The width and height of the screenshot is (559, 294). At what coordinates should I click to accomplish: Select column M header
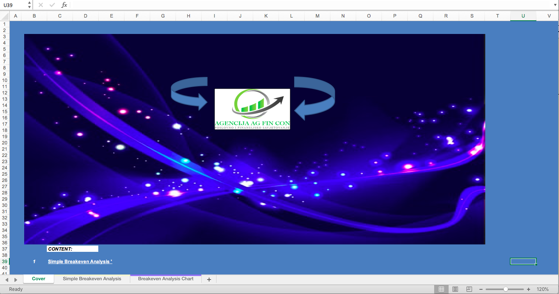(x=317, y=16)
